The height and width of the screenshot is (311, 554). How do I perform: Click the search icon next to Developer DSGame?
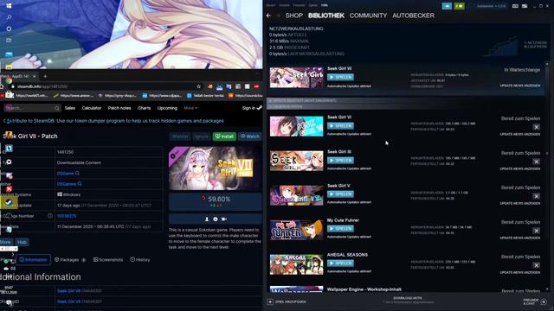(77, 173)
